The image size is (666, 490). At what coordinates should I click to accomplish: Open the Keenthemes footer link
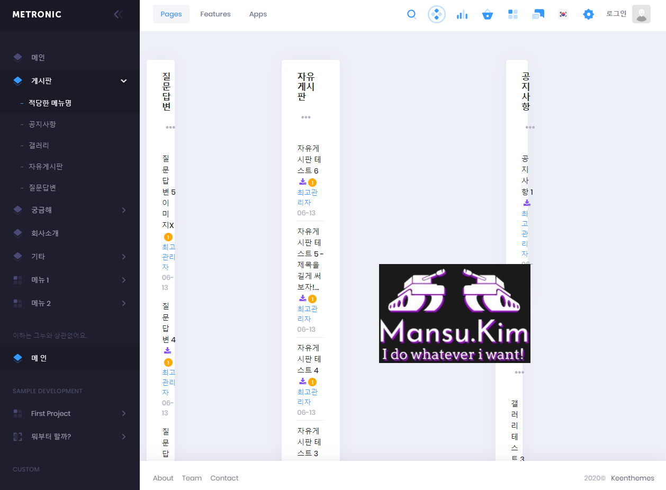pos(632,478)
